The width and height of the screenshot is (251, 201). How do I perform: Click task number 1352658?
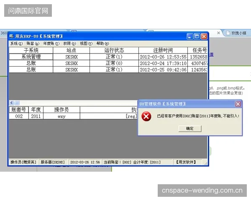(x=197, y=57)
